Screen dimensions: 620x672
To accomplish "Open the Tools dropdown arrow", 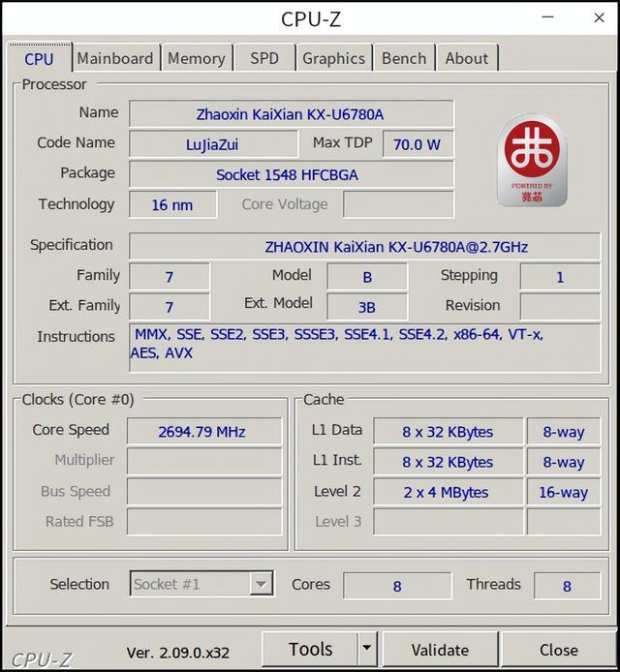I will click(366, 649).
